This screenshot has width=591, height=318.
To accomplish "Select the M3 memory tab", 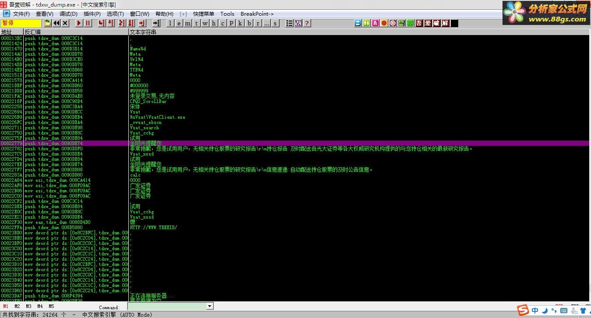I will 28,307.
